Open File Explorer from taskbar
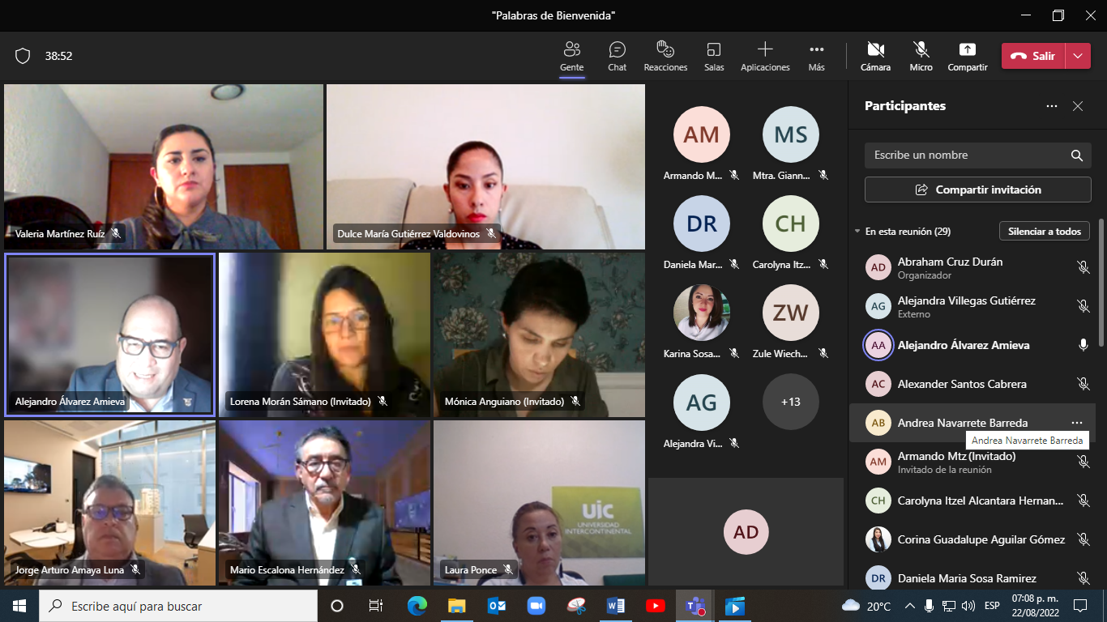This screenshot has width=1107, height=622. click(x=457, y=606)
